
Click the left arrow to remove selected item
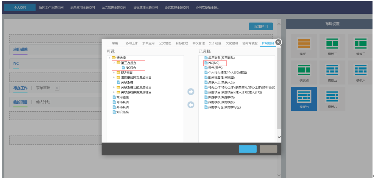(191, 105)
